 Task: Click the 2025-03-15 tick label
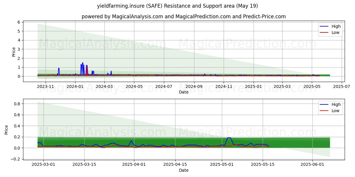point(85,165)
